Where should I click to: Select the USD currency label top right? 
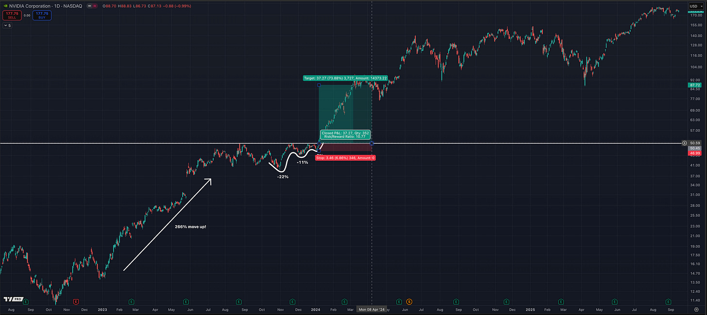coord(696,6)
